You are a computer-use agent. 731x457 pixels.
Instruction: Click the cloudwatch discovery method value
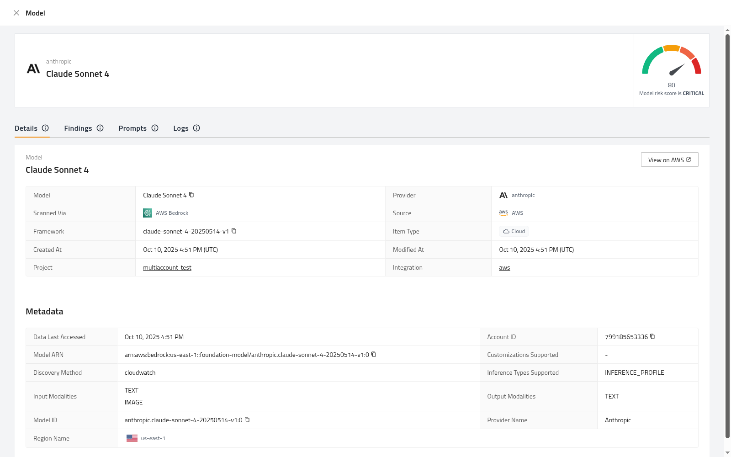[x=140, y=372]
